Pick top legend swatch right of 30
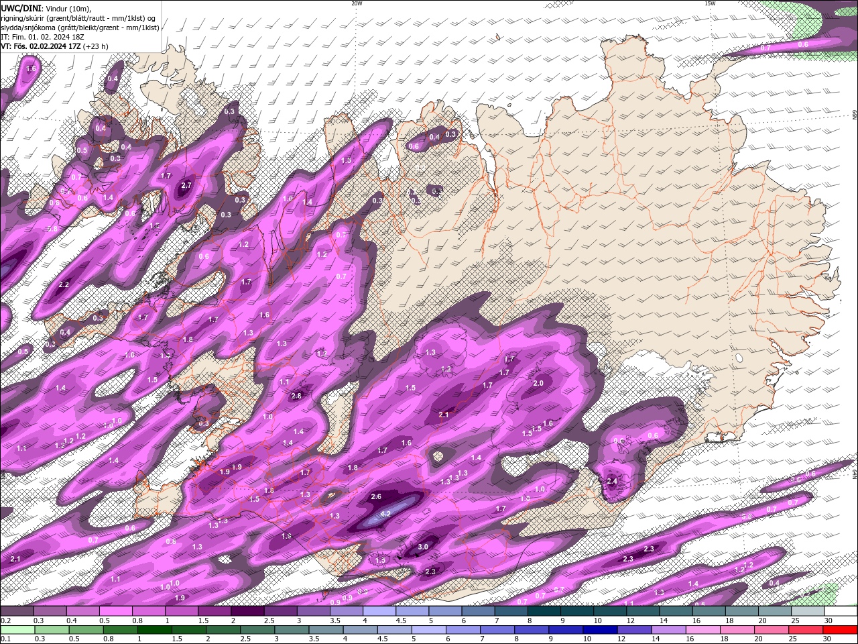The width and height of the screenshot is (858, 644). pos(841,611)
